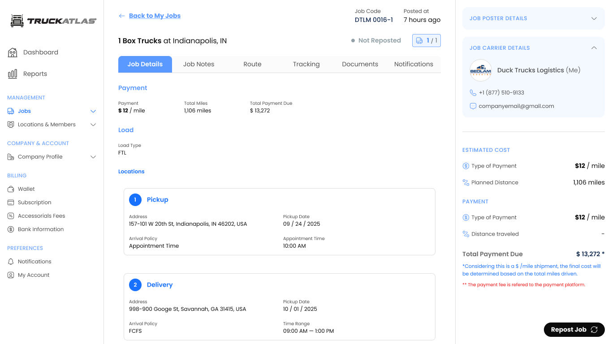This screenshot has width=612, height=344.
Task: Click the companyemail@gmail.com address
Action: coord(516,106)
